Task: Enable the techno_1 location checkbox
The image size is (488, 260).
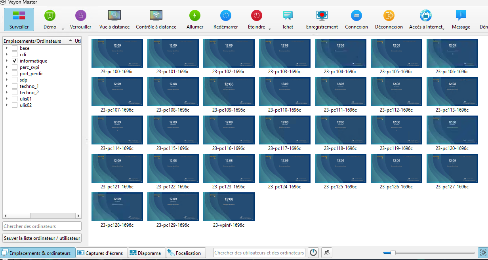Action: coord(15,86)
